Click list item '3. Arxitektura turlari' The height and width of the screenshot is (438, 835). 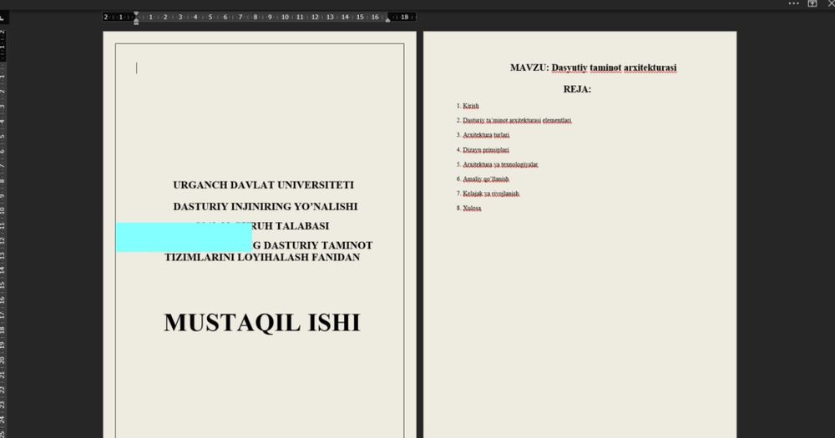(x=483, y=135)
